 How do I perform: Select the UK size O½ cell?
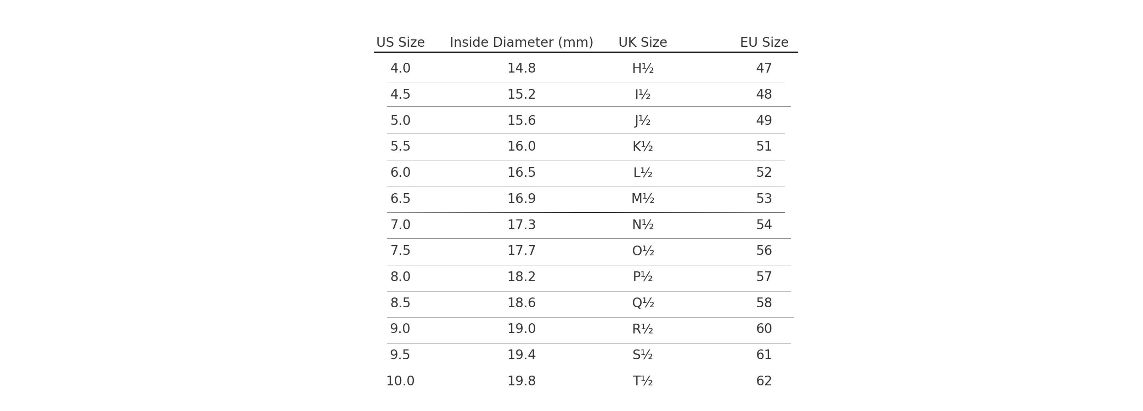(643, 251)
